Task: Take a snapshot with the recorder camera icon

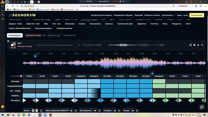Action: [120, 1]
